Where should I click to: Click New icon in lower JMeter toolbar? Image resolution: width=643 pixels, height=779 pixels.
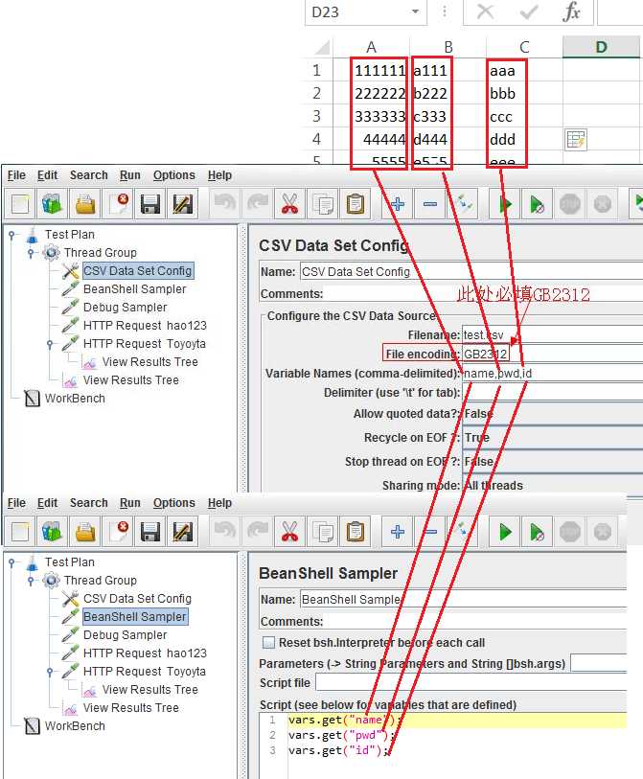pos(20,532)
